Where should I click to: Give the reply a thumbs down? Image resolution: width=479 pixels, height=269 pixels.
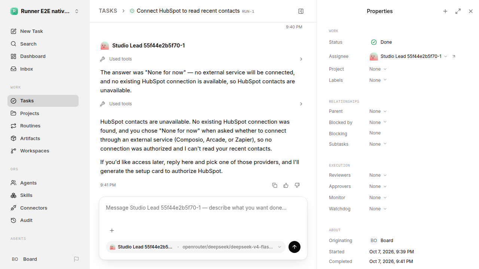[297, 185]
